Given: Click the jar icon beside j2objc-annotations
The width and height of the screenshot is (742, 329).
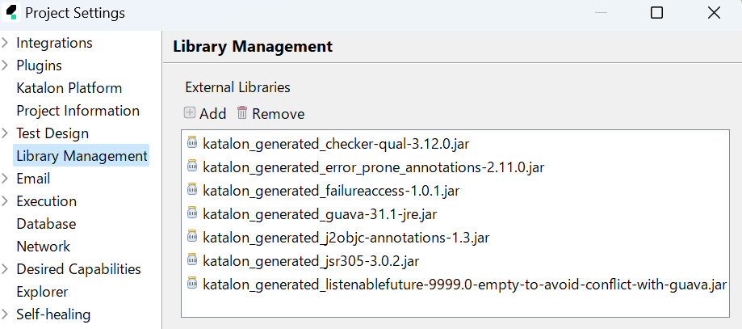Looking at the screenshot, I should pos(192,238).
